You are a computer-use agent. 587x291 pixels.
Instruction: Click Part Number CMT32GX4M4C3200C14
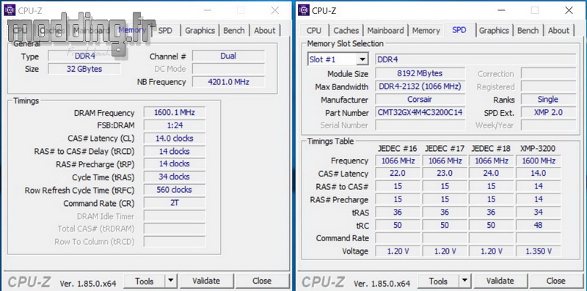tap(420, 112)
